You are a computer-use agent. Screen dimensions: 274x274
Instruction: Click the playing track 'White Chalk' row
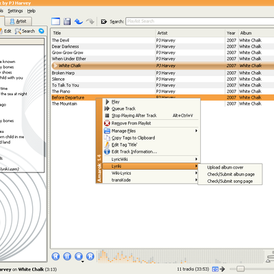(x=162, y=66)
